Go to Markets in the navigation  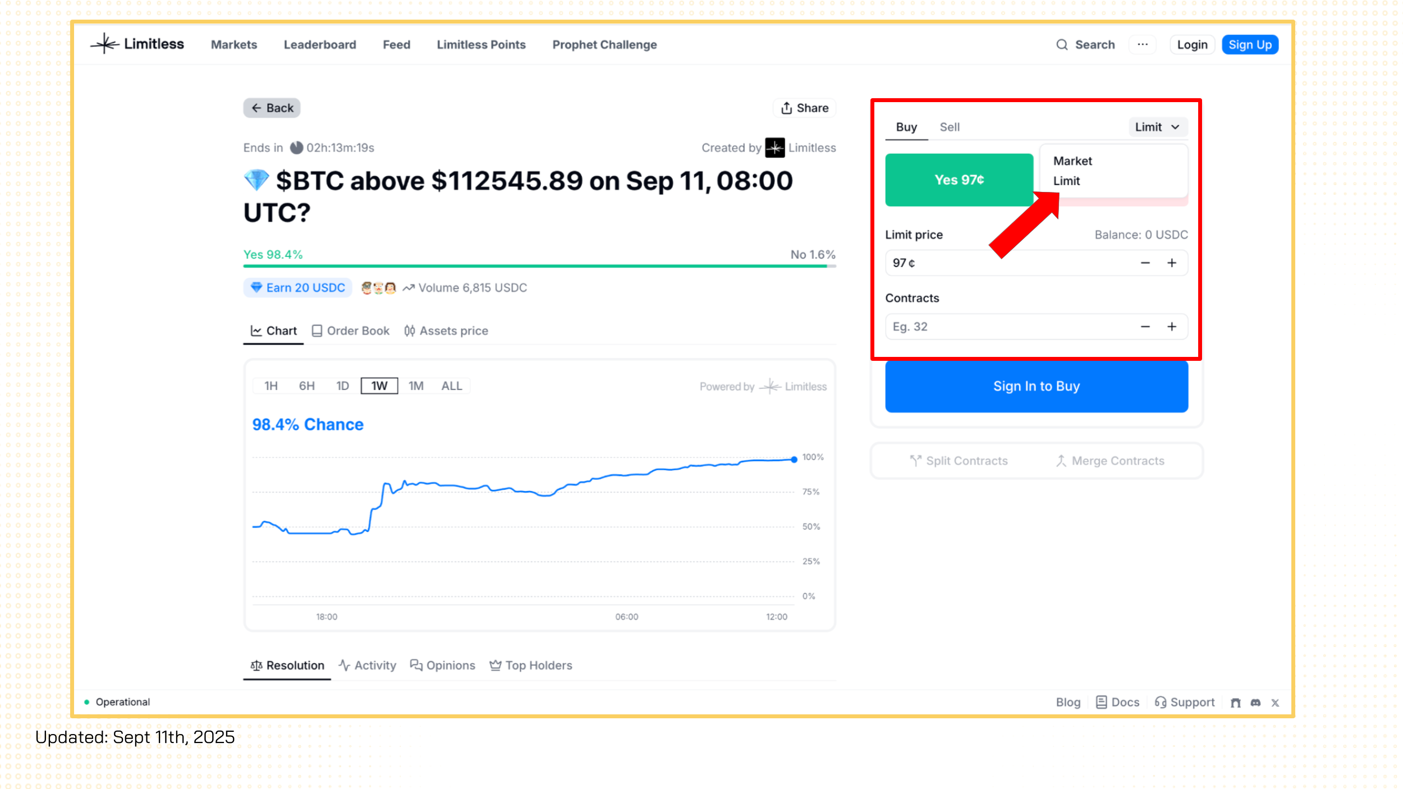pos(234,44)
